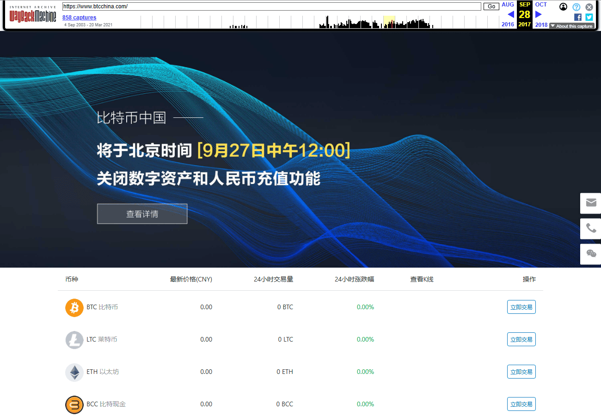Select the BTC 比特币 label
The width and height of the screenshot is (601, 416).
pos(102,307)
